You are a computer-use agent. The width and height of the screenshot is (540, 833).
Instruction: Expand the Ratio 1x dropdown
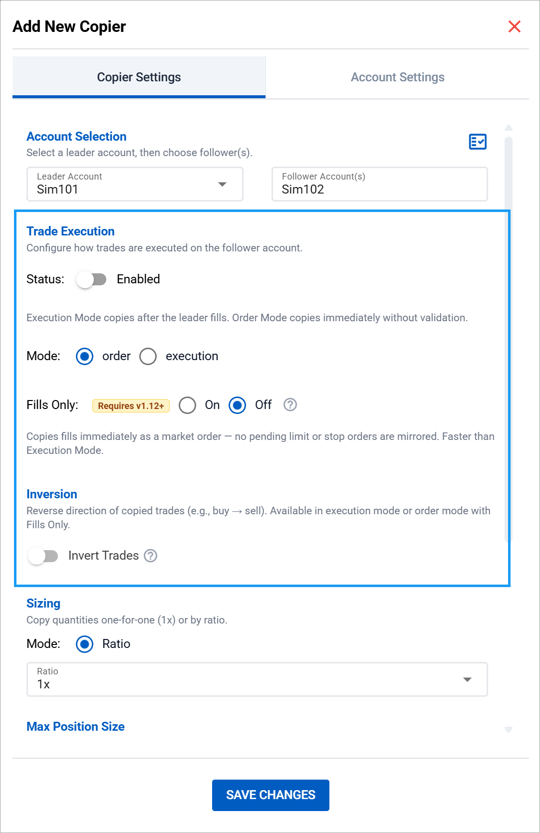coord(257,679)
